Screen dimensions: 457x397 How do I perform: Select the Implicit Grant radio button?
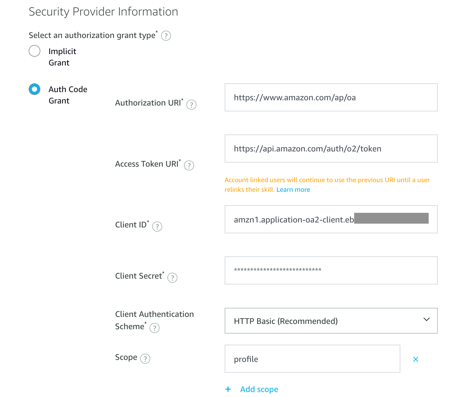34,51
